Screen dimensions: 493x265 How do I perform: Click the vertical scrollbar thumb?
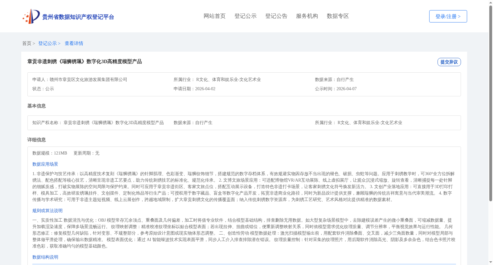(491, 103)
